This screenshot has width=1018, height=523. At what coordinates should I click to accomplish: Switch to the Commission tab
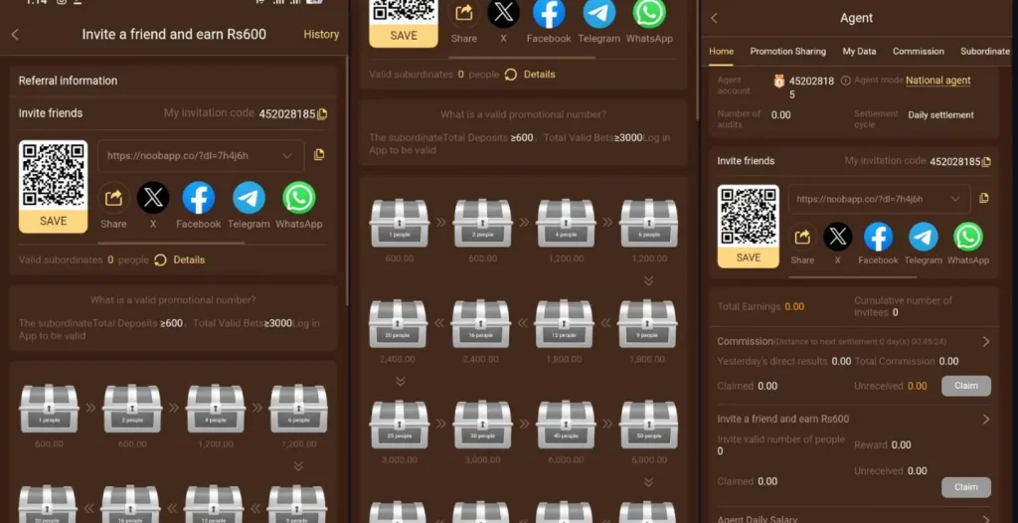tap(918, 52)
